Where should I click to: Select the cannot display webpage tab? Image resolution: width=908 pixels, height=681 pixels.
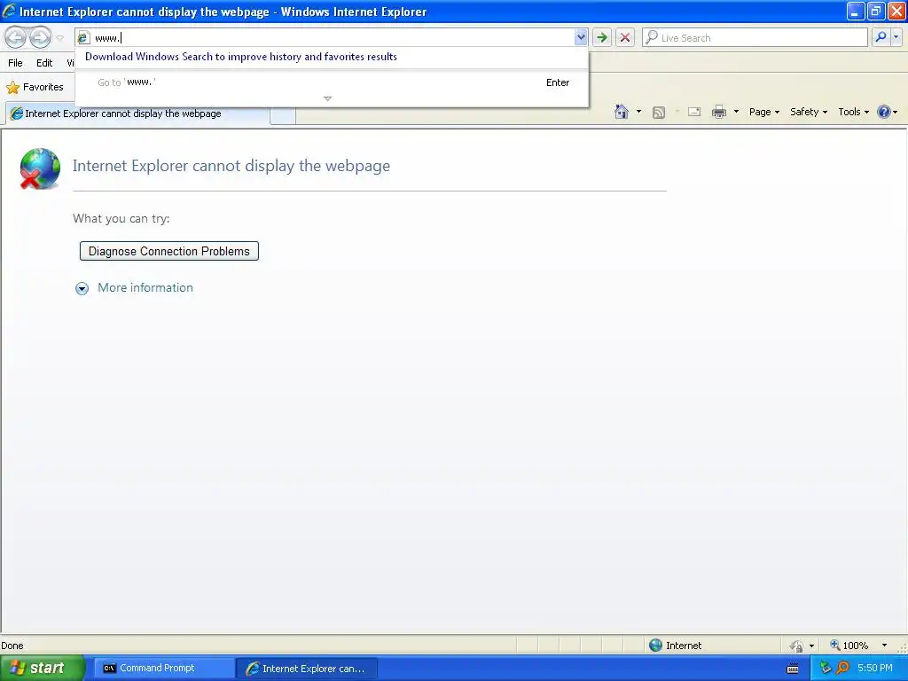(x=137, y=113)
